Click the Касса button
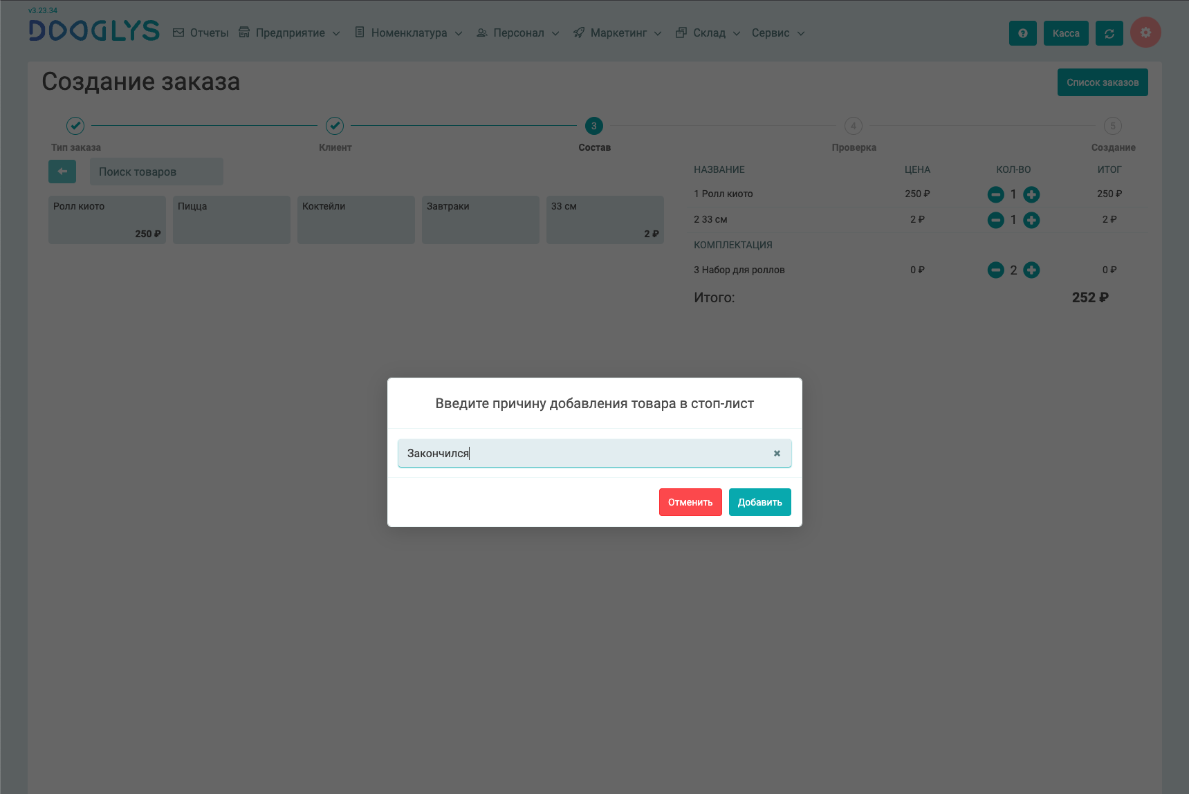 (x=1066, y=33)
